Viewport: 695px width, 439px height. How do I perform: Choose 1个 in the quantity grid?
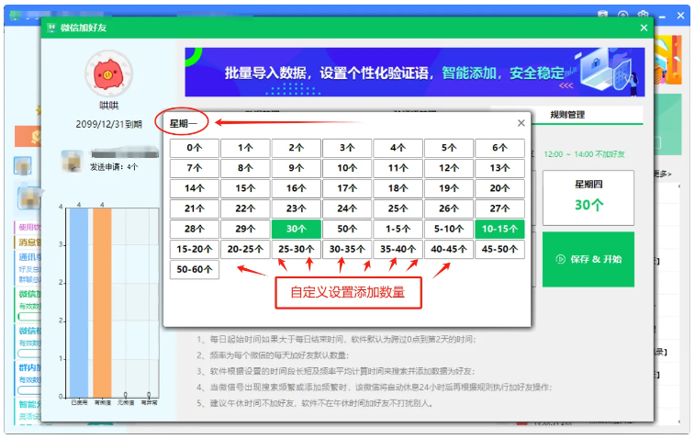(245, 148)
